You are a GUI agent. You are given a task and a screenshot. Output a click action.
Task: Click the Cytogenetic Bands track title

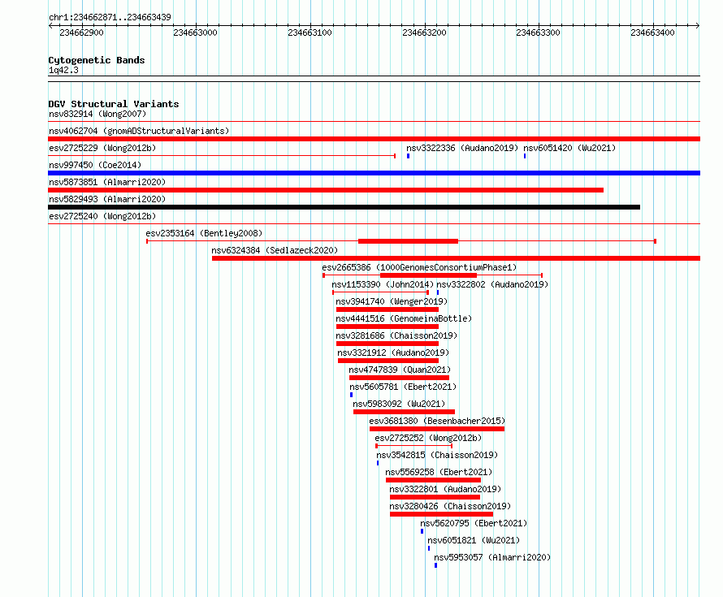pyautogui.click(x=97, y=60)
